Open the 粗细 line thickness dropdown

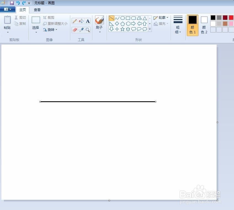178,25
